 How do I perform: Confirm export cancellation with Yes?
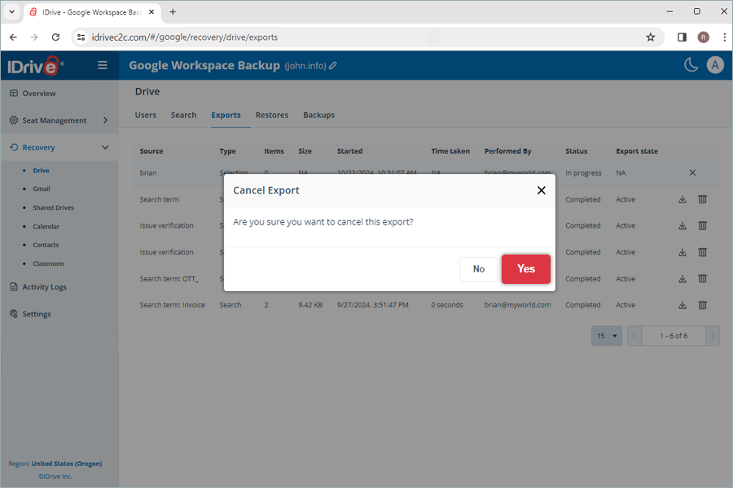tap(525, 268)
